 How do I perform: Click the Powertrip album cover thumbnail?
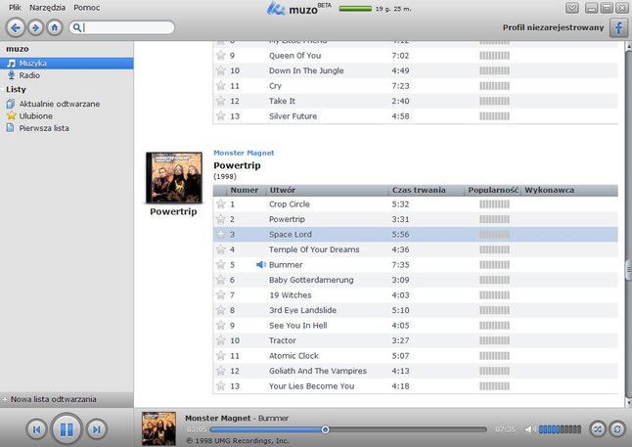pos(174,178)
